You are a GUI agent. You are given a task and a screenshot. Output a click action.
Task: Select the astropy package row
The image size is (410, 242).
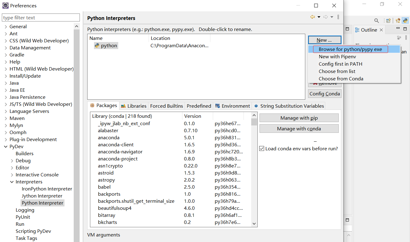tap(171, 180)
